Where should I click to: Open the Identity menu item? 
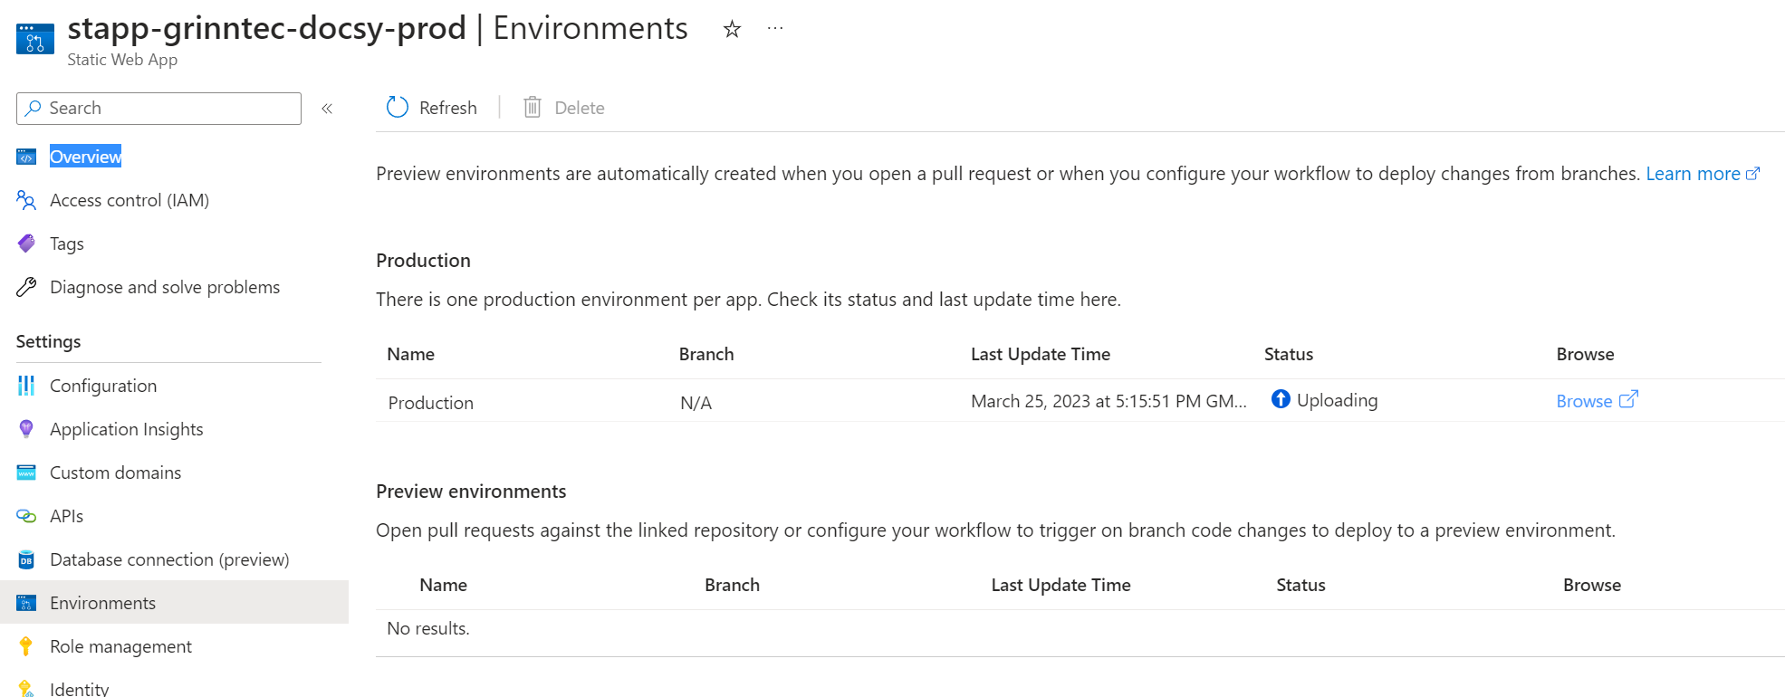[79, 689]
